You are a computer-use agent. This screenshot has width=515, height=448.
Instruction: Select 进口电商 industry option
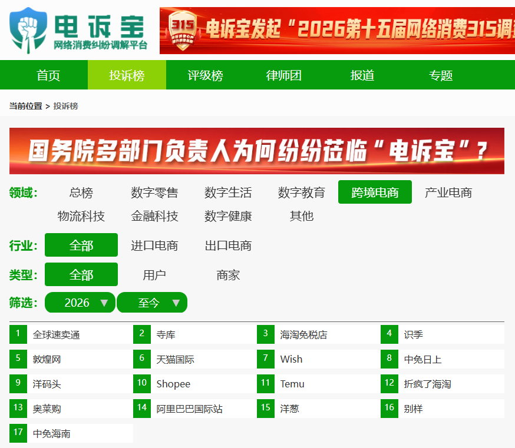coord(154,245)
